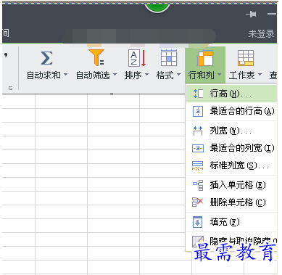Click the best-fit column width icon
Image resolution: width=282 pixels, height=275 pixels.
(x=198, y=148)
